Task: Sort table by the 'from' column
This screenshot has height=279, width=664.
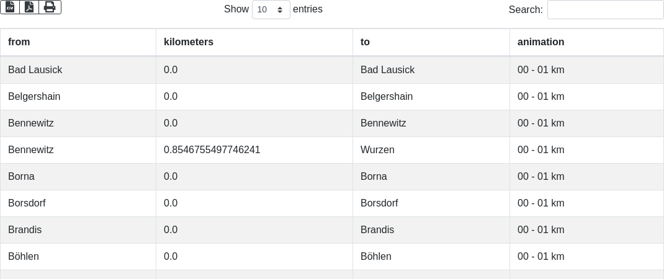Action: click(19, 42)
